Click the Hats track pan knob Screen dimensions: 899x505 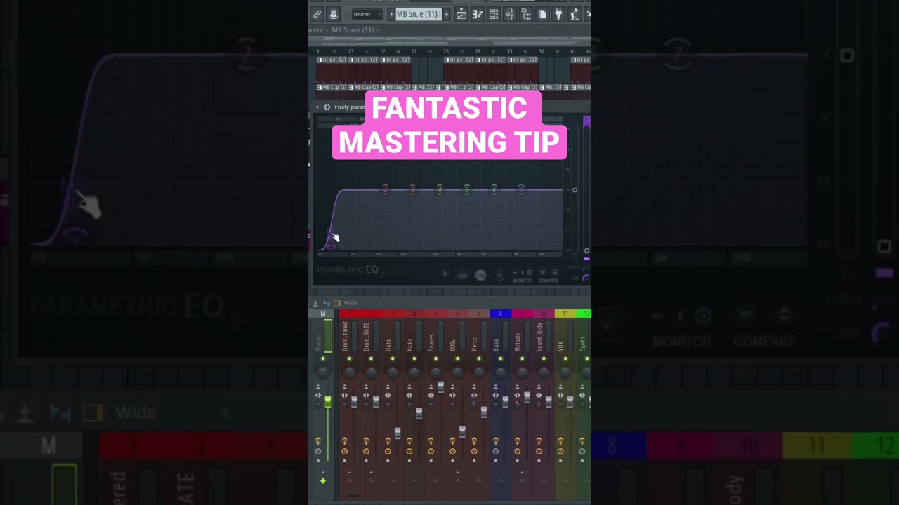[393, 372]
